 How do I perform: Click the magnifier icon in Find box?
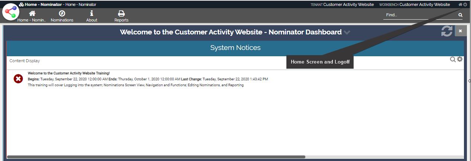pos(460,15)
